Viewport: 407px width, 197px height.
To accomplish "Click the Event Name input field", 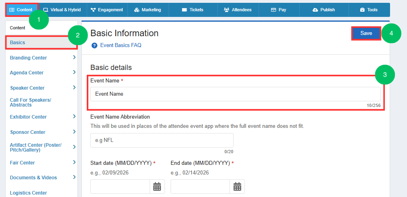I will pos(236,94).
